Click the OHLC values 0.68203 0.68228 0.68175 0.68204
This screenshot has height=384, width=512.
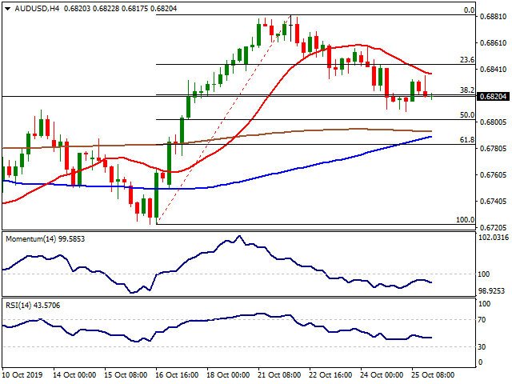[120, 9]
